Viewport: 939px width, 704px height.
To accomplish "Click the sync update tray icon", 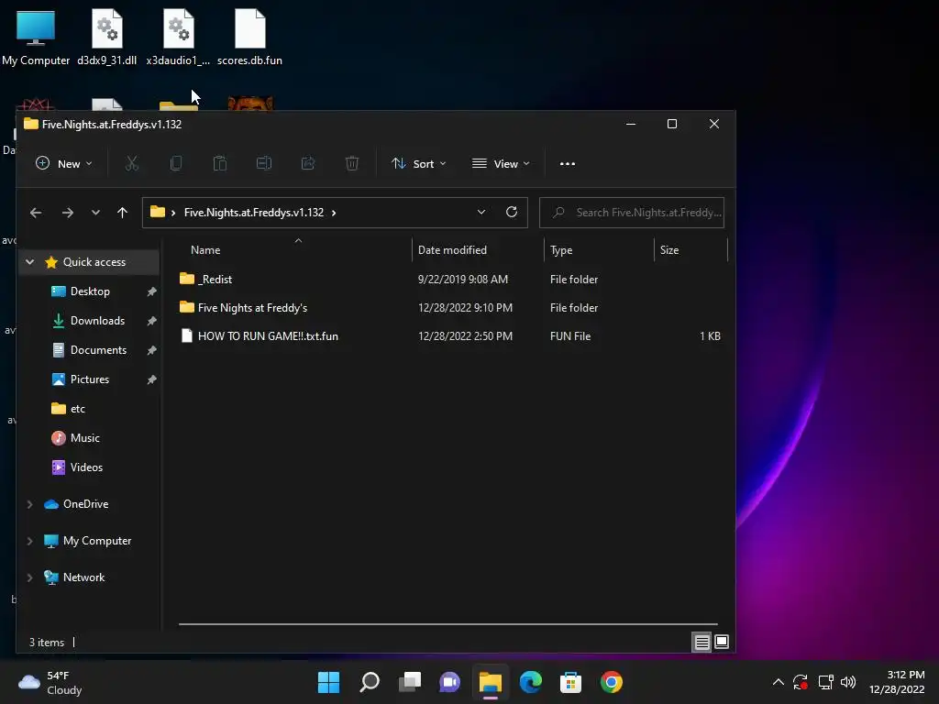I will [x=801, y=682].
